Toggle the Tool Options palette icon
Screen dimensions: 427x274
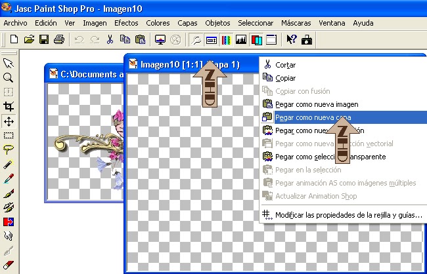click(211, 40)
